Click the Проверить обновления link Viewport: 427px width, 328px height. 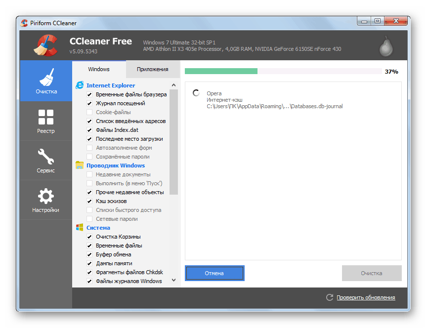coord(366,297)
